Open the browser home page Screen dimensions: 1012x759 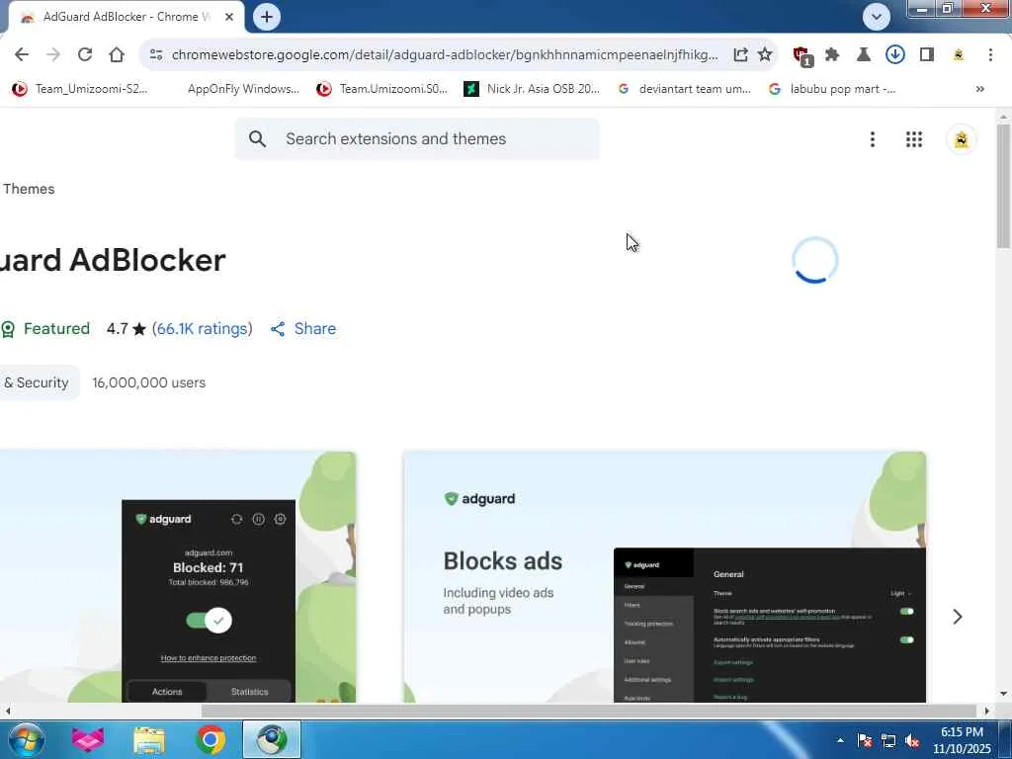[x=117, y=55]
